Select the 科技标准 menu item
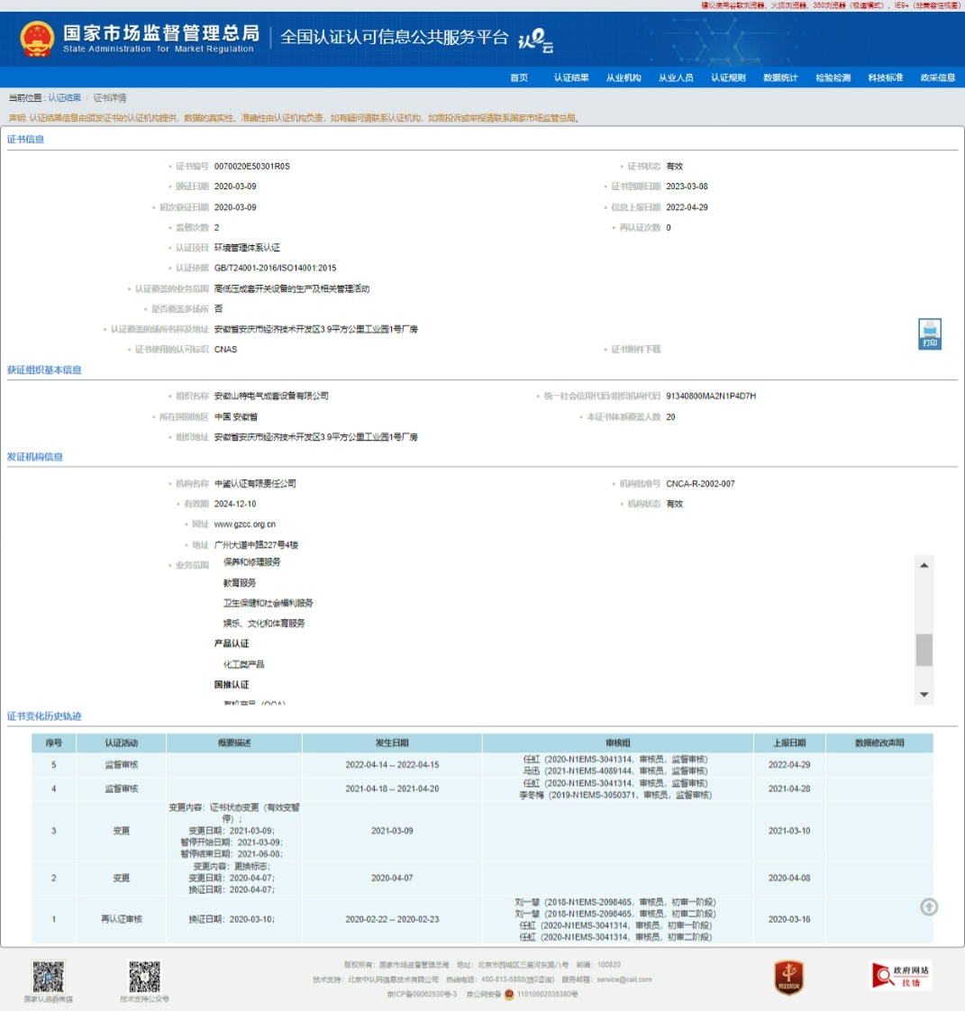The width and height of the screenshot is (965, 1011). pos(885,77)
